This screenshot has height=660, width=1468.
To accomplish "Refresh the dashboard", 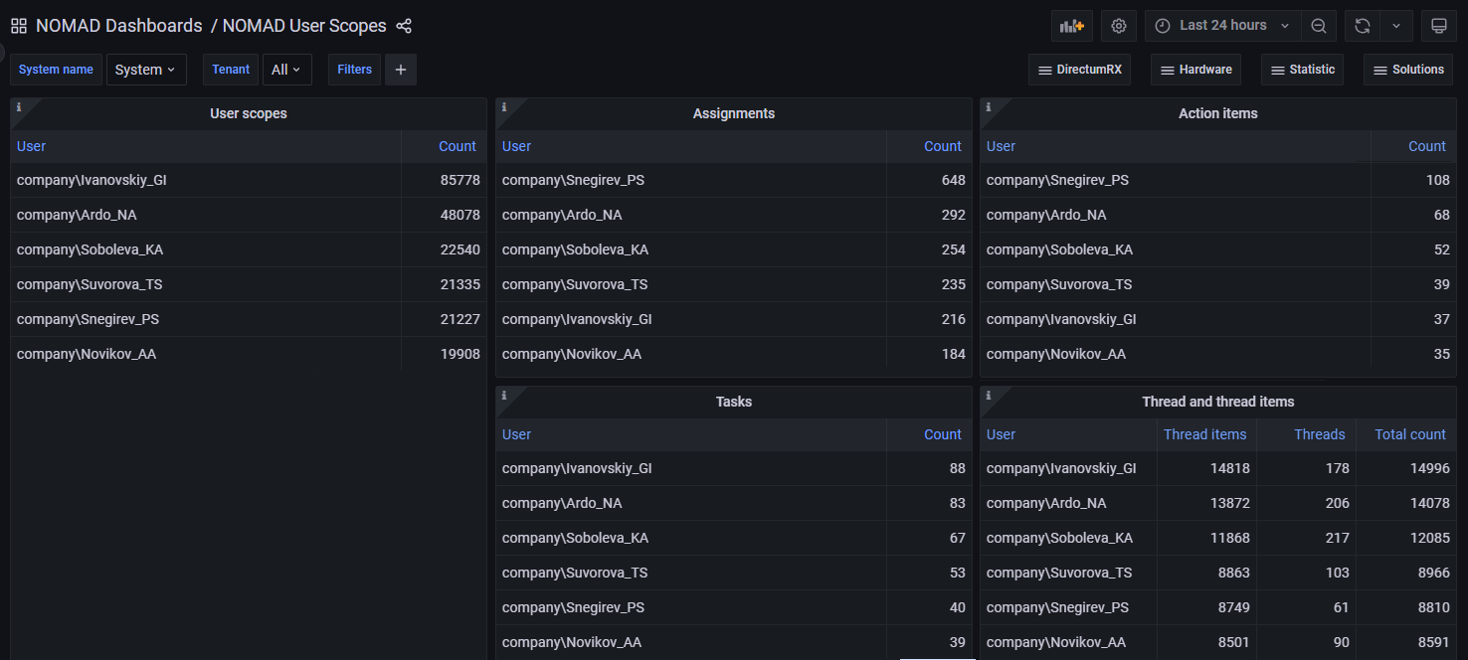I will coord(1363,26).
